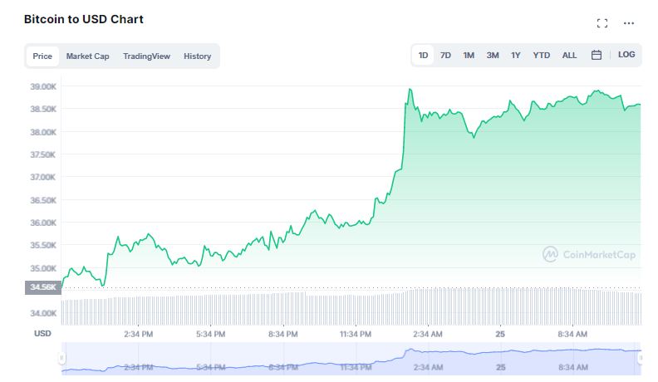Select the Price tab
Screen dimensions: 658x382
(42, 56)
